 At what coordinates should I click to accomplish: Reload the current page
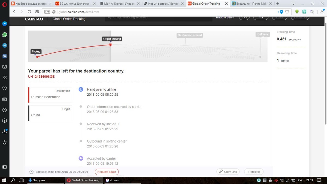pyautogui.click(x=29, y=12)
